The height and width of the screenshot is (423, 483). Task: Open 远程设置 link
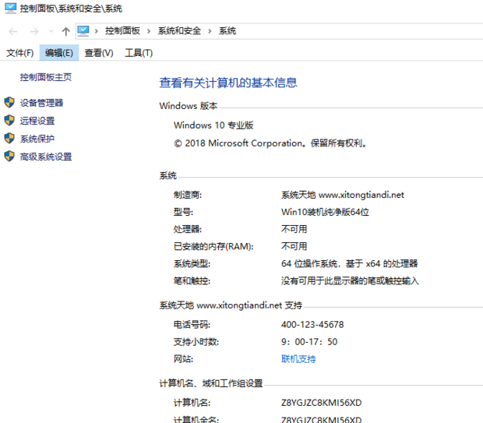[x=37, y=121]
